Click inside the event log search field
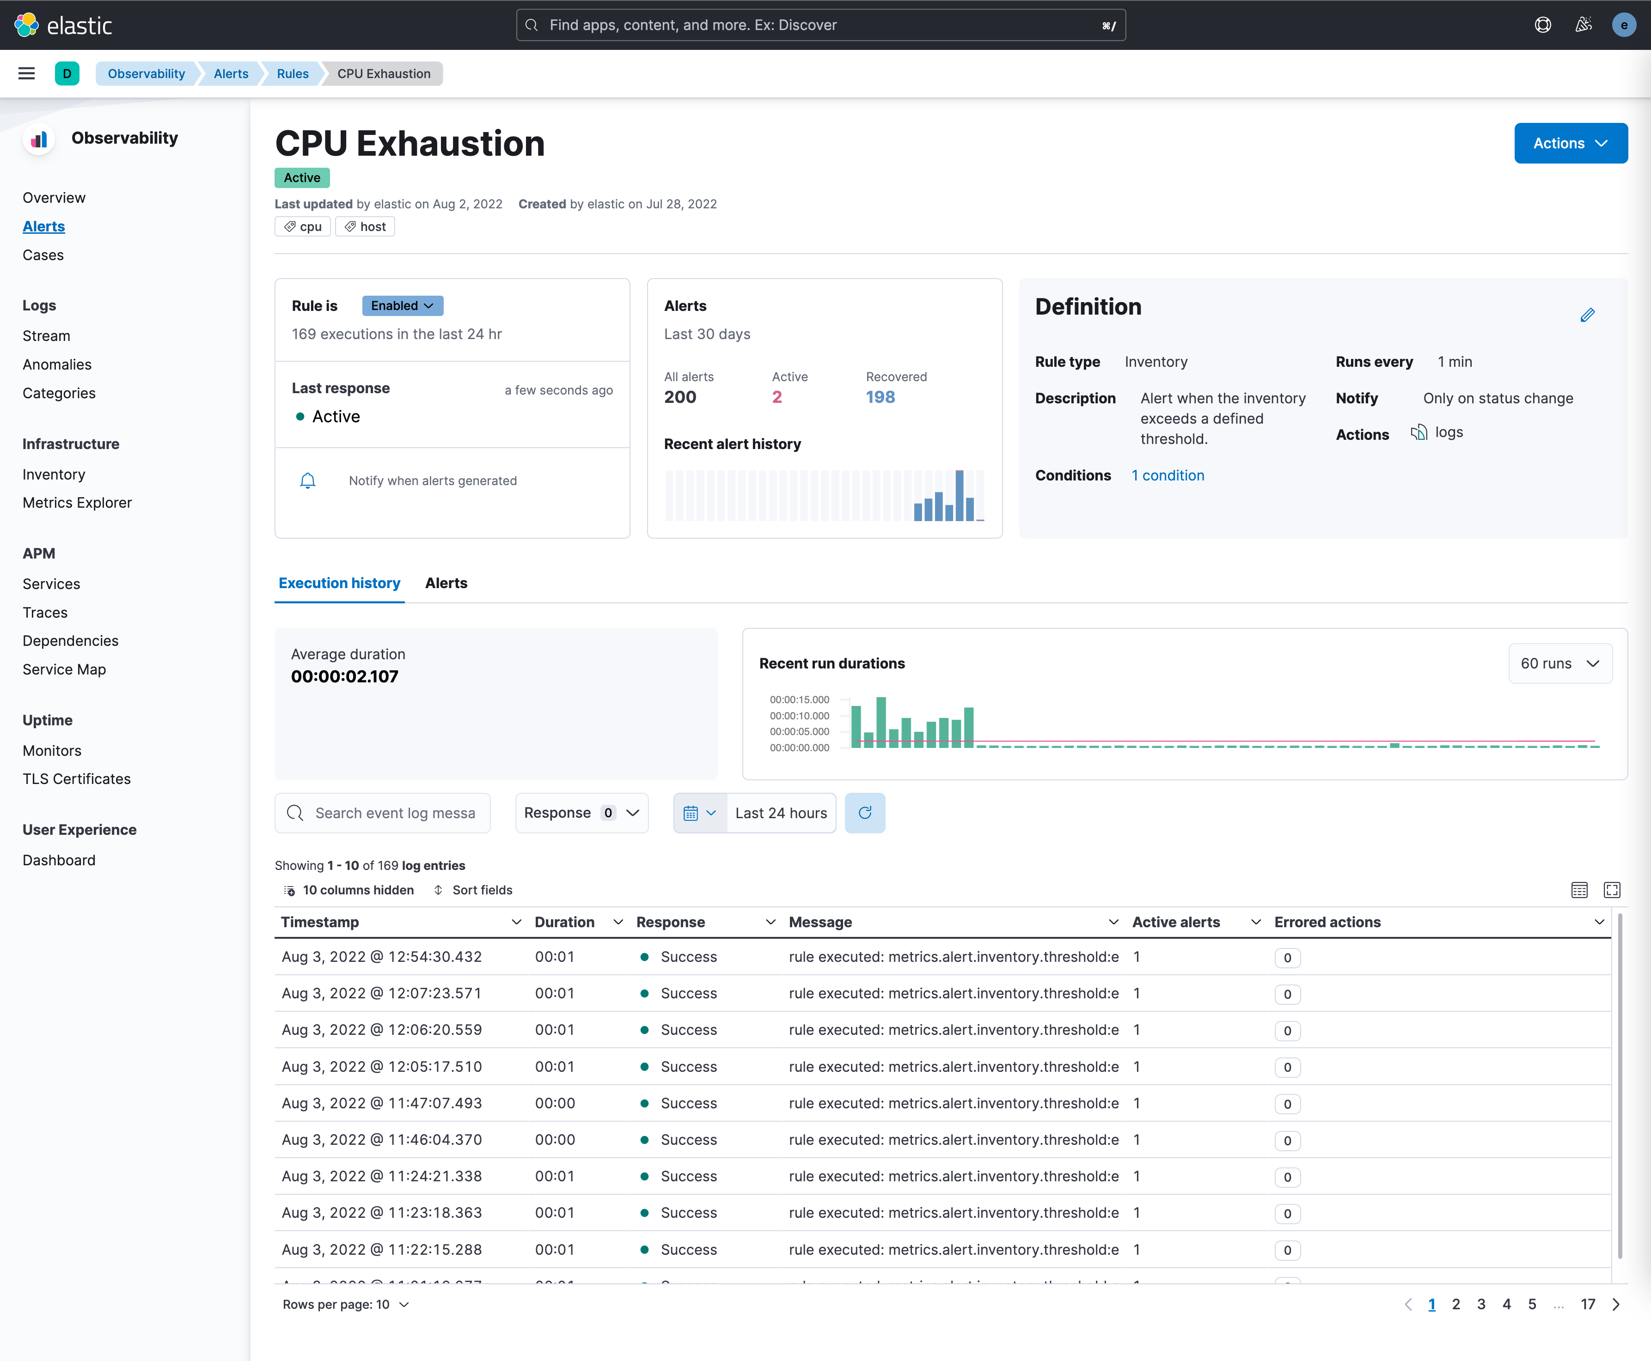 (x=392, y=813)
